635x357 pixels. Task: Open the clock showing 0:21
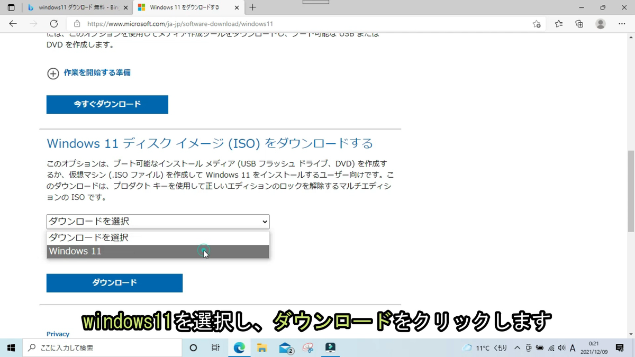pos(594,347)
